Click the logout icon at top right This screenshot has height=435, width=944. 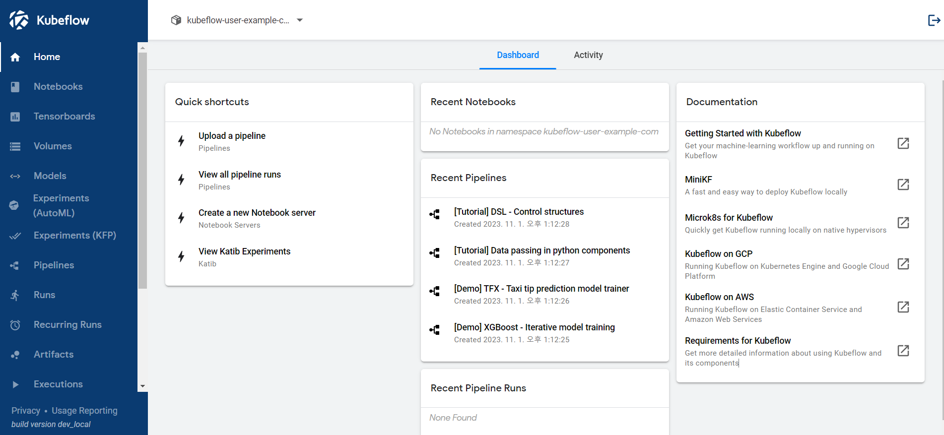click(x=934, y=20)
